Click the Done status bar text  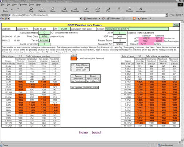(5, 145)
